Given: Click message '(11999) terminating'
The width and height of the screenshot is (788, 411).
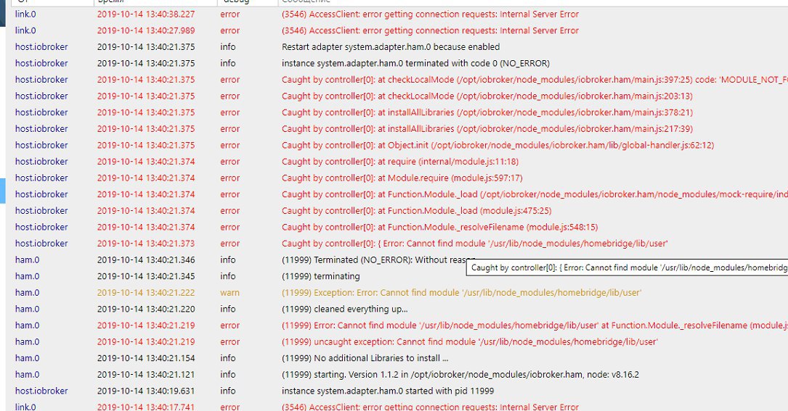Looking at the screenshot, I should coord(320,276).
